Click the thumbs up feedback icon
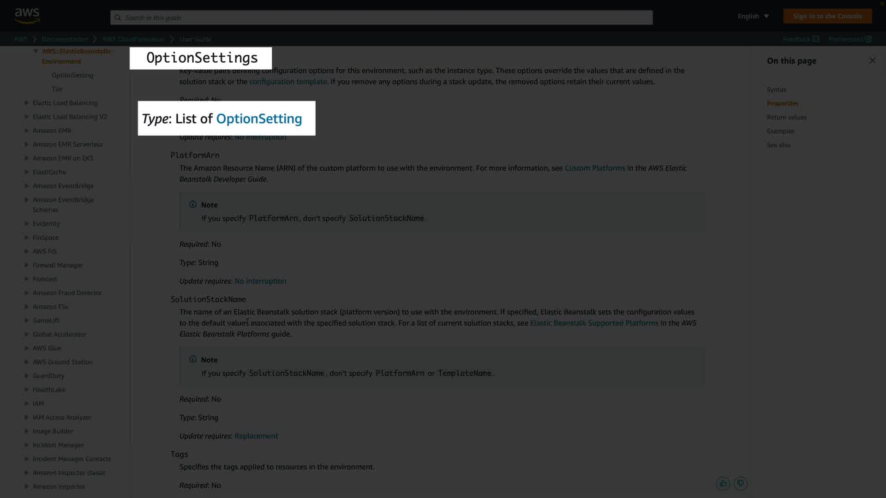Screen dimensions: 886x498 click(723, 483)
